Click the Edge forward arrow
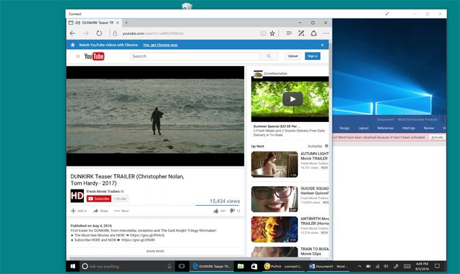This screenshot has width=460, height=274. pos(86,33)
